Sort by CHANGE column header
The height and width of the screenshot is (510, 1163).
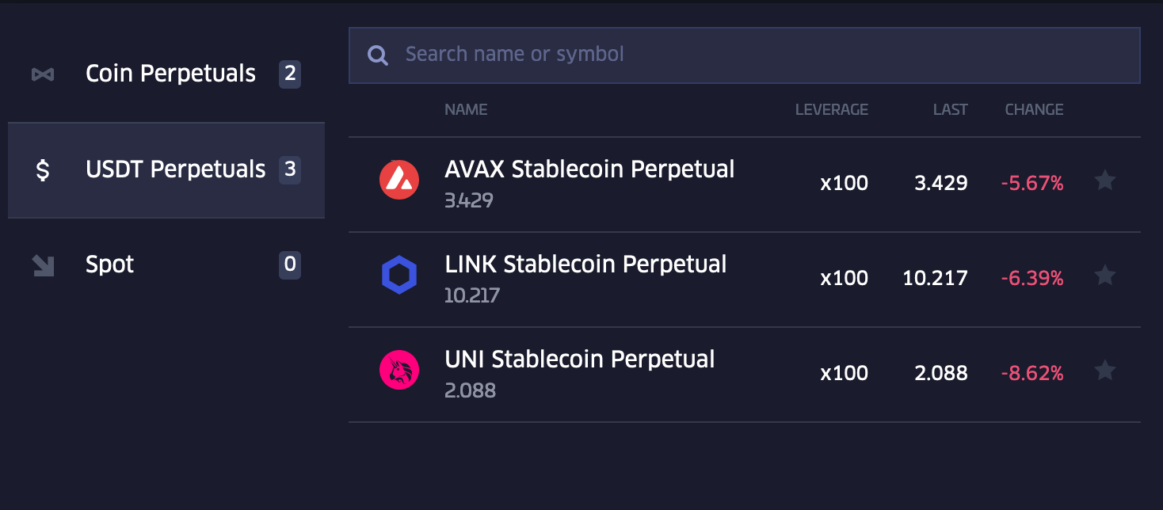pyautogui.click(x=1034, y=110)
